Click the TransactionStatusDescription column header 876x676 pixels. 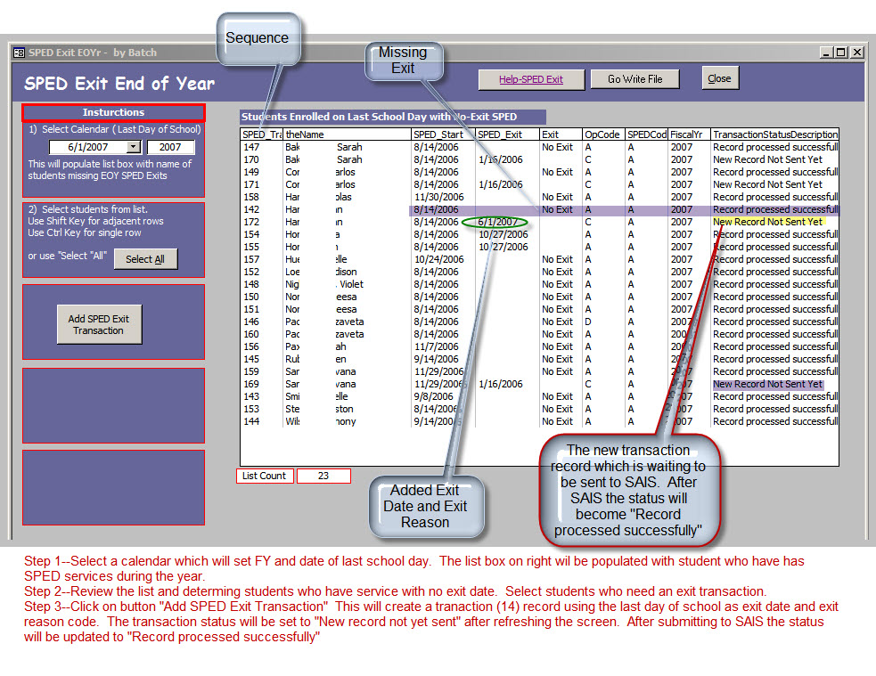[775, 134]
